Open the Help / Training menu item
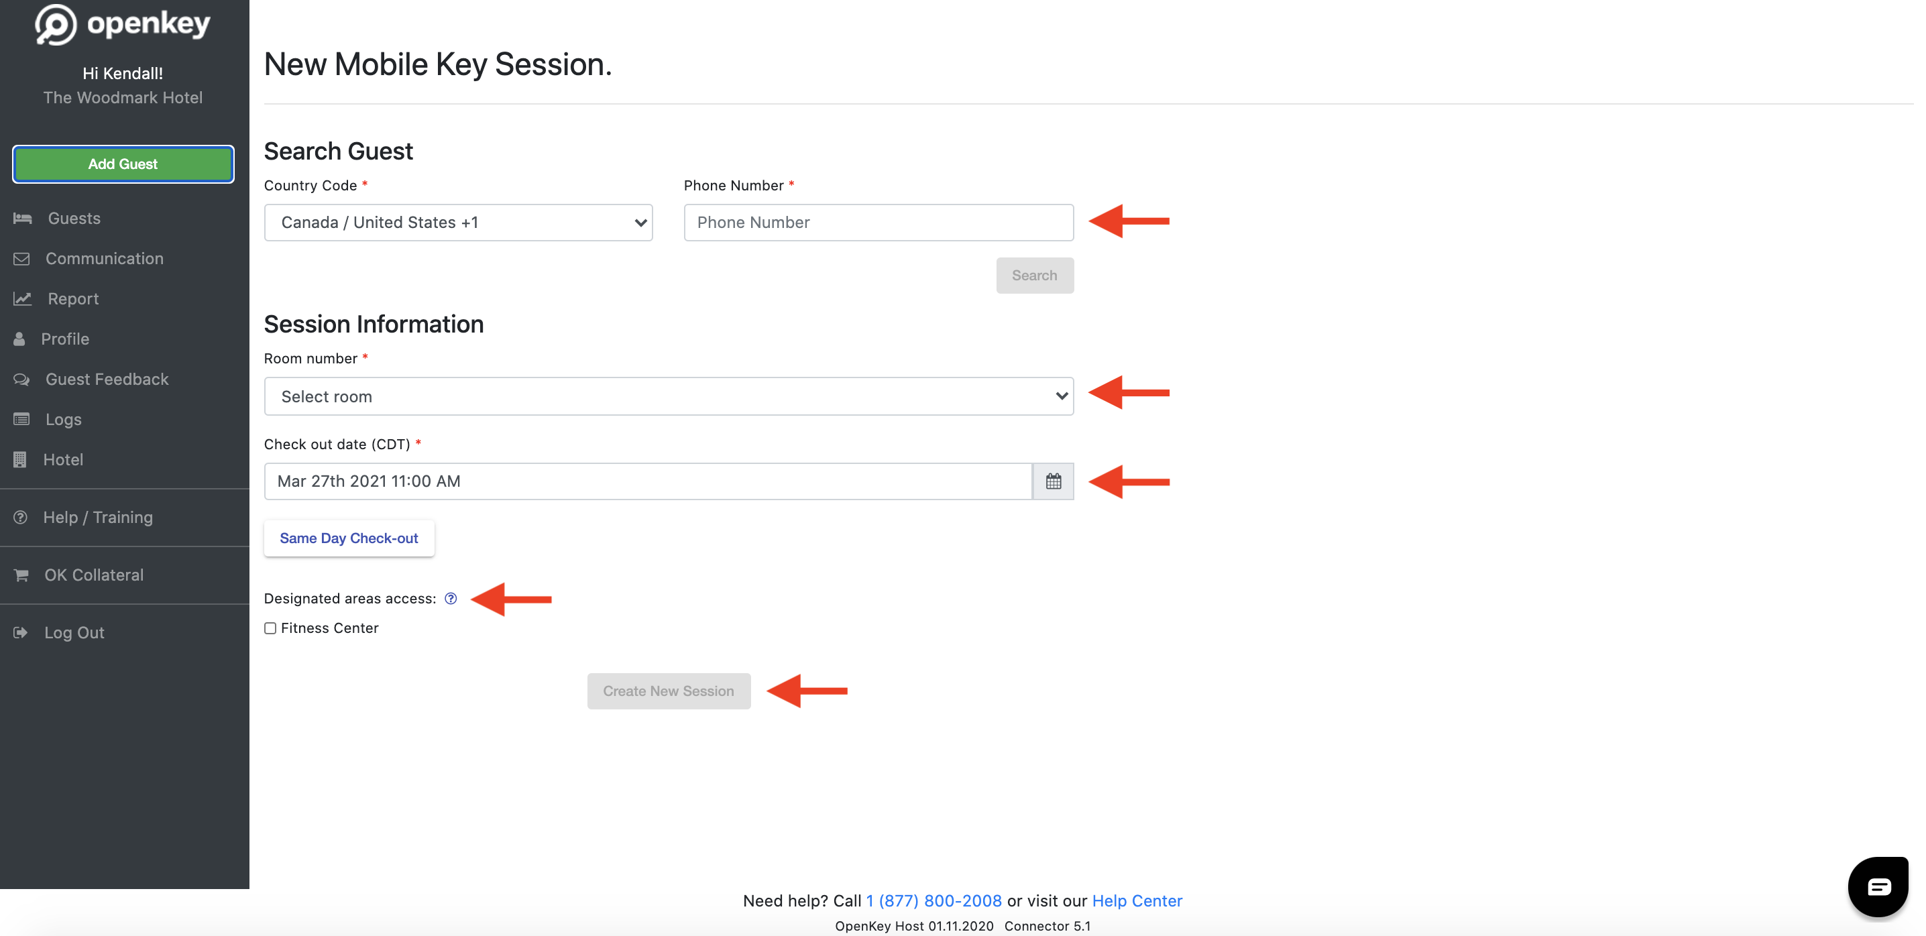The width and height of the screenshot is (1926, 936). (x=97, y=516)
